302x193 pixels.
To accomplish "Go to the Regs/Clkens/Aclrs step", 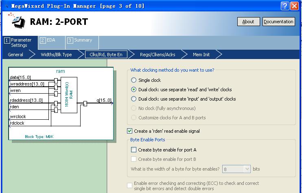I will point(158,55).
